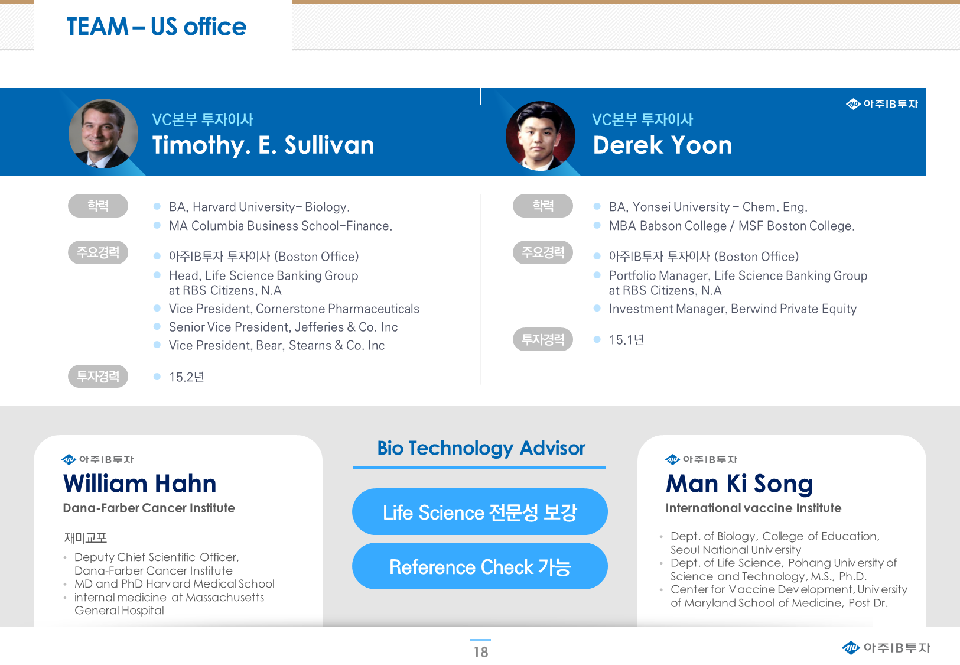Click '아주IB투자 투자이사 (Boston Office)' in Yoon's career list
Viewport: 960px width, 665px height.
coord(704,257)
